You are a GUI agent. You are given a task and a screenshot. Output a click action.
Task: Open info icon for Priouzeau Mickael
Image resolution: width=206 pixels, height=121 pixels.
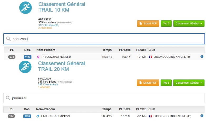202,116
